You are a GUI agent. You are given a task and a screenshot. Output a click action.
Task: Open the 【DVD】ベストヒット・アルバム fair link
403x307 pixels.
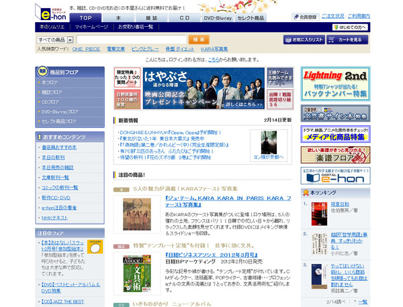71,288
